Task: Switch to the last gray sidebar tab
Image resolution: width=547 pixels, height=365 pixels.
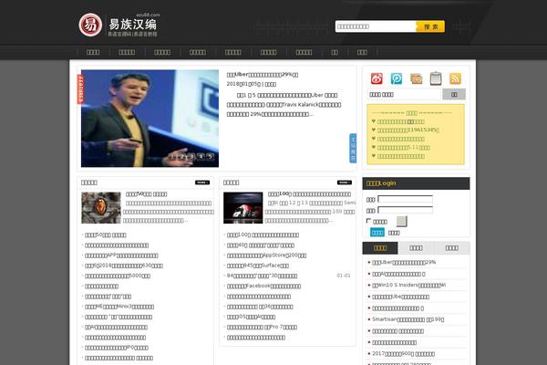Action: (452, 248)
